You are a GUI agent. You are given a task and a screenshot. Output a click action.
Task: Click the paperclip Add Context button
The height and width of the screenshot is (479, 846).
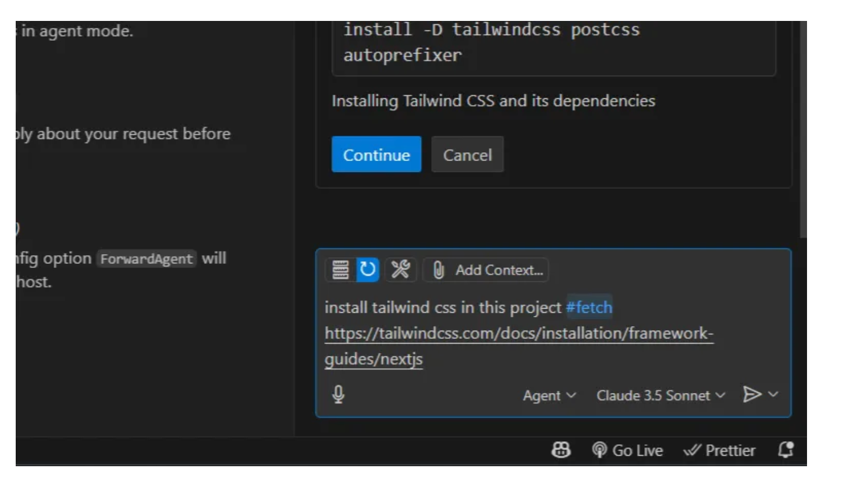coord(485,270)
